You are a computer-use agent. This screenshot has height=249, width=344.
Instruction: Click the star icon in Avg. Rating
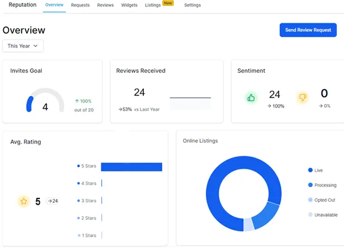23,201
